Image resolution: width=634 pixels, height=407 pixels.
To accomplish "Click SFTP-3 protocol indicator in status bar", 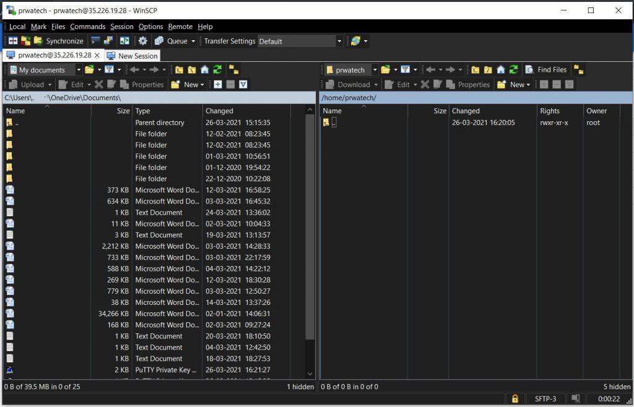I will (545, 399).
